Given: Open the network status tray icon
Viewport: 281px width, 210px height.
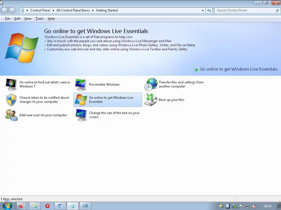Looking at the screenshot, I should pyautogui.click(x=248, y=206).
